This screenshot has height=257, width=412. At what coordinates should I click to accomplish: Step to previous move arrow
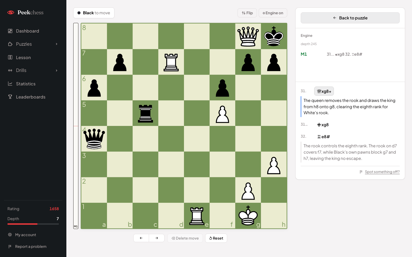point(141,238)
